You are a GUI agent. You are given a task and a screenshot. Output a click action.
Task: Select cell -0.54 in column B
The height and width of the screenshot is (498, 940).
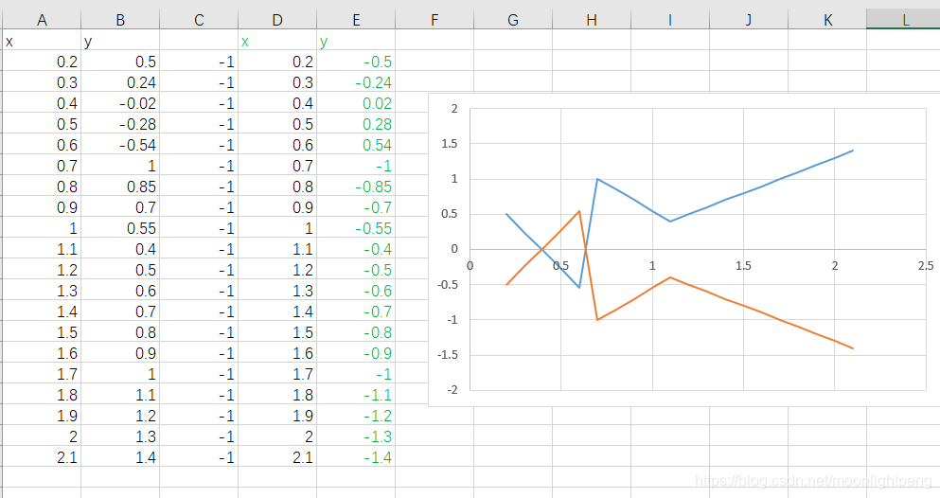point(120,145)
